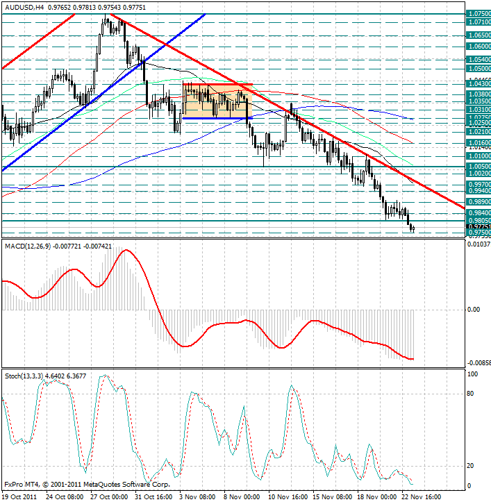The width and height of the screenshot is (491, 502).
Task: Click the 3 Nov 08:00 time label
Action: point(198,497)
